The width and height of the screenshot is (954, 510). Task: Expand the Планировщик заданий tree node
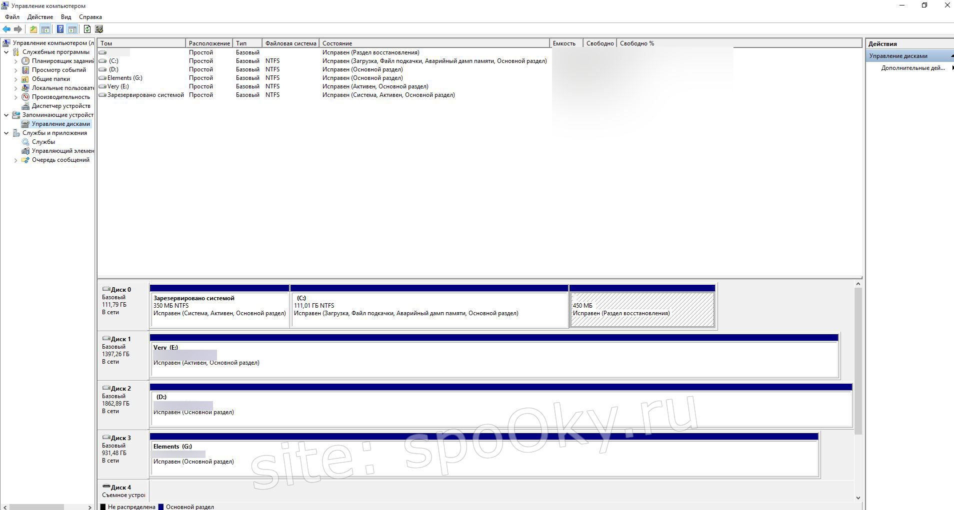coord(15,60)
